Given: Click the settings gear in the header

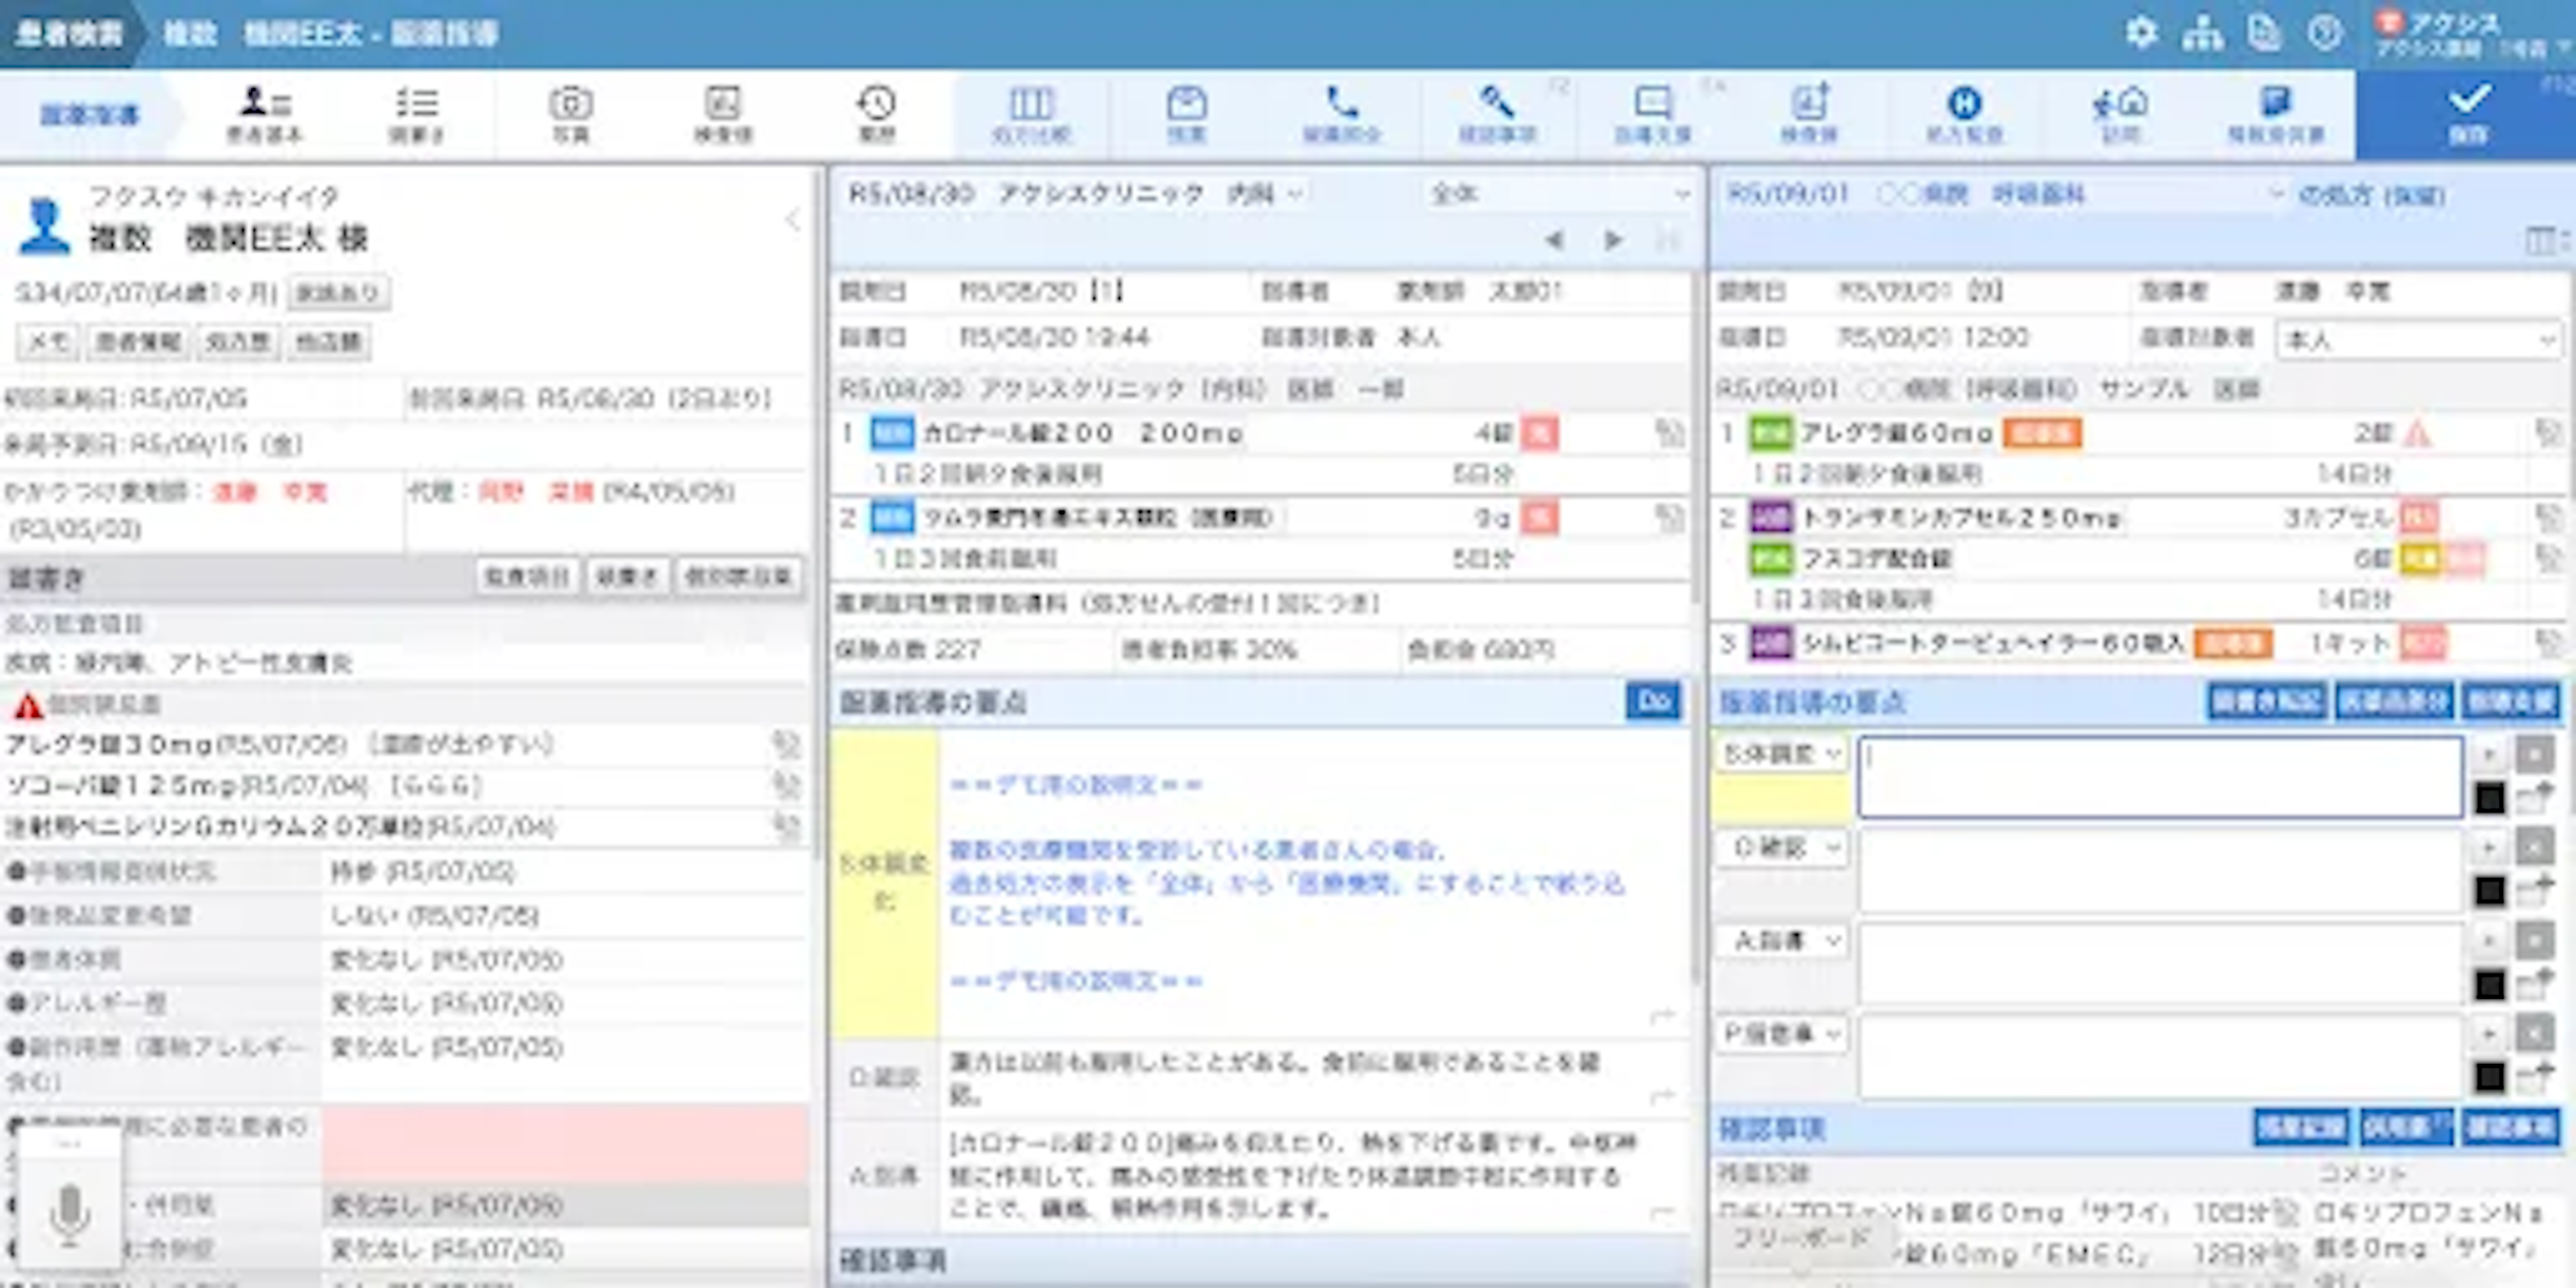Looking at the screenshot, I should (x=2141, y=33).
